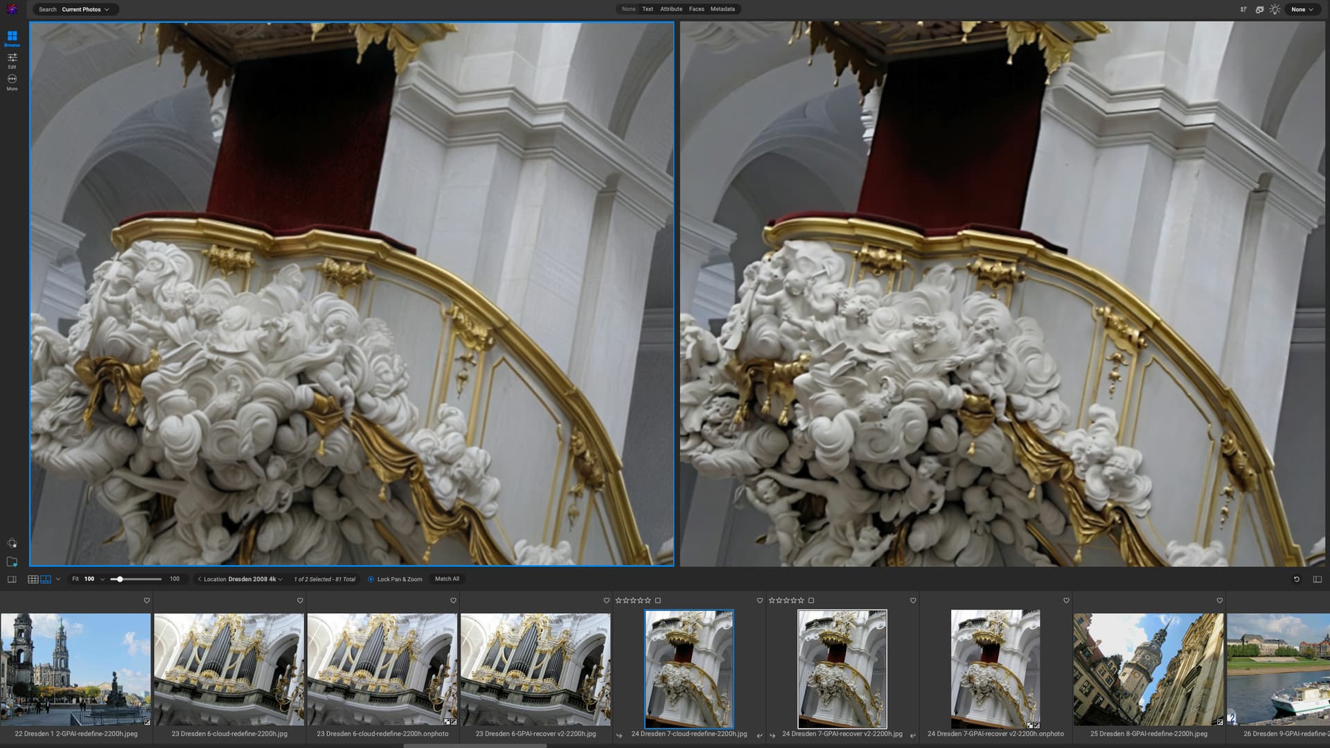Select the grid view icon
The height and width of the screenshot is (748, 1330).
33,579
